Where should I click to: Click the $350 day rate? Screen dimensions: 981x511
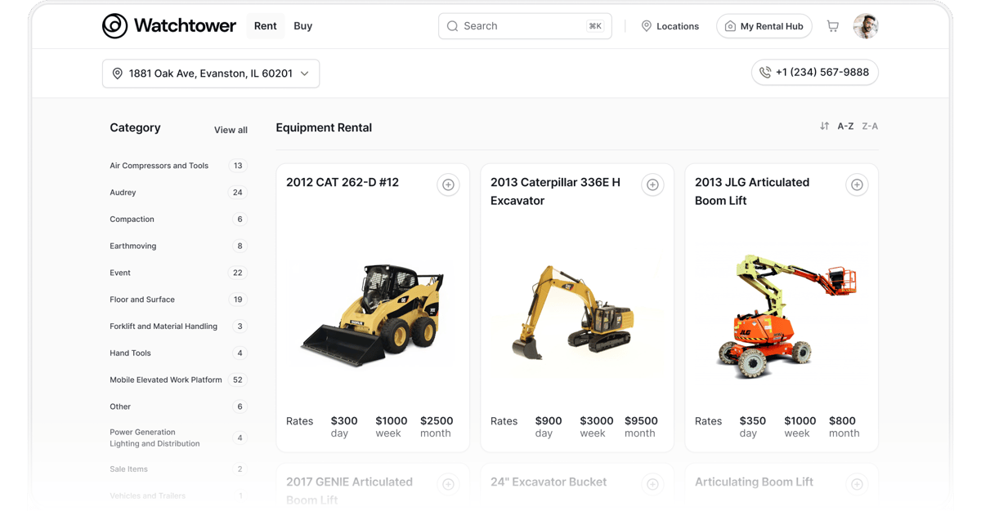click(753, 427)
